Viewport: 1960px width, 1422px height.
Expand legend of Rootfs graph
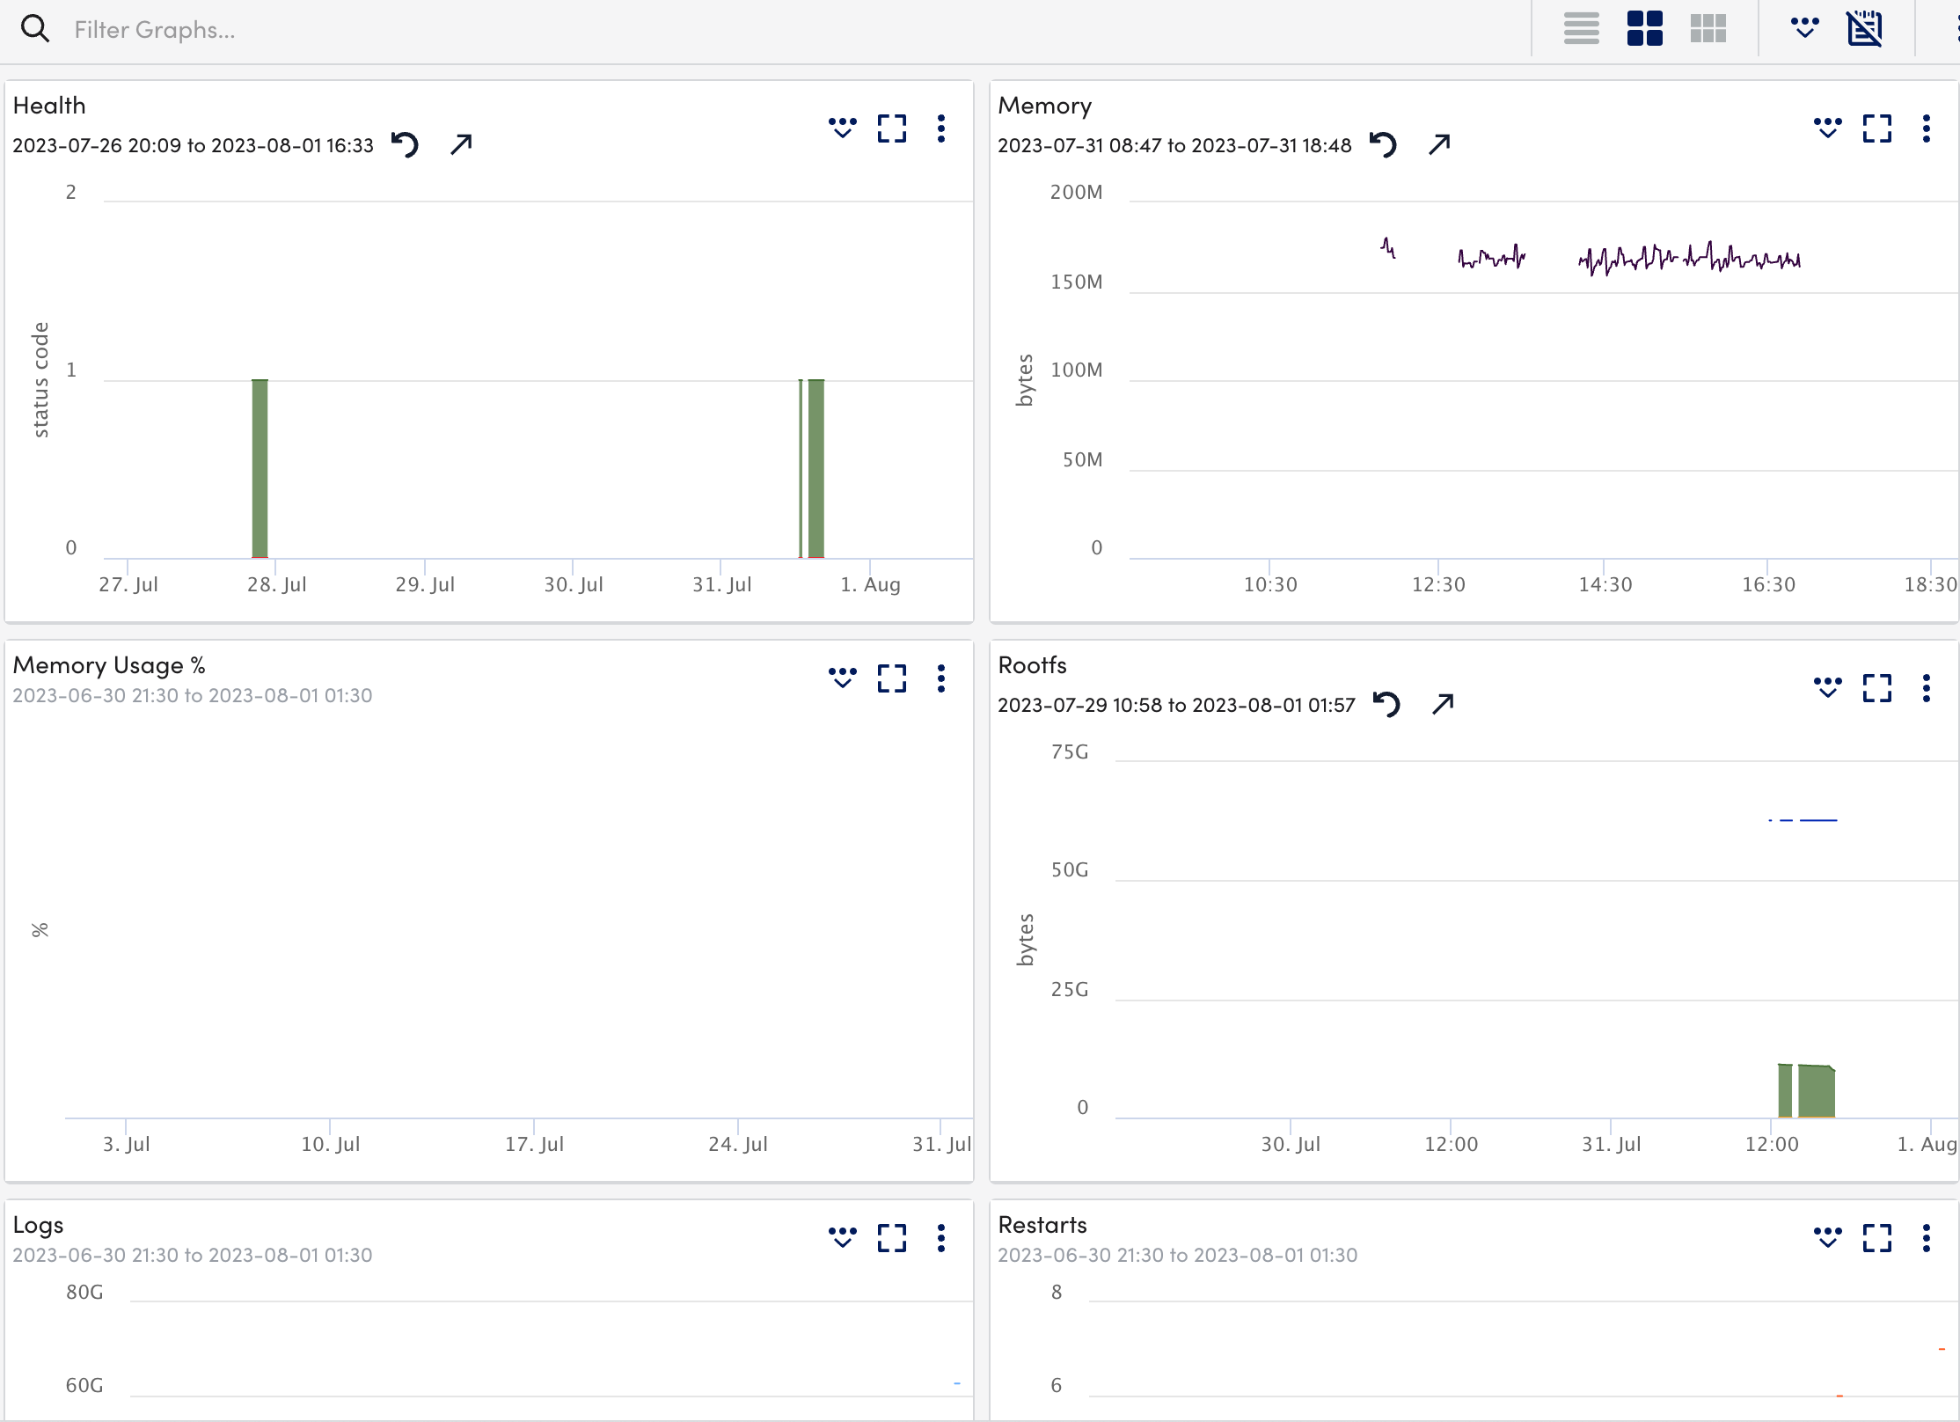point(1827,688)
